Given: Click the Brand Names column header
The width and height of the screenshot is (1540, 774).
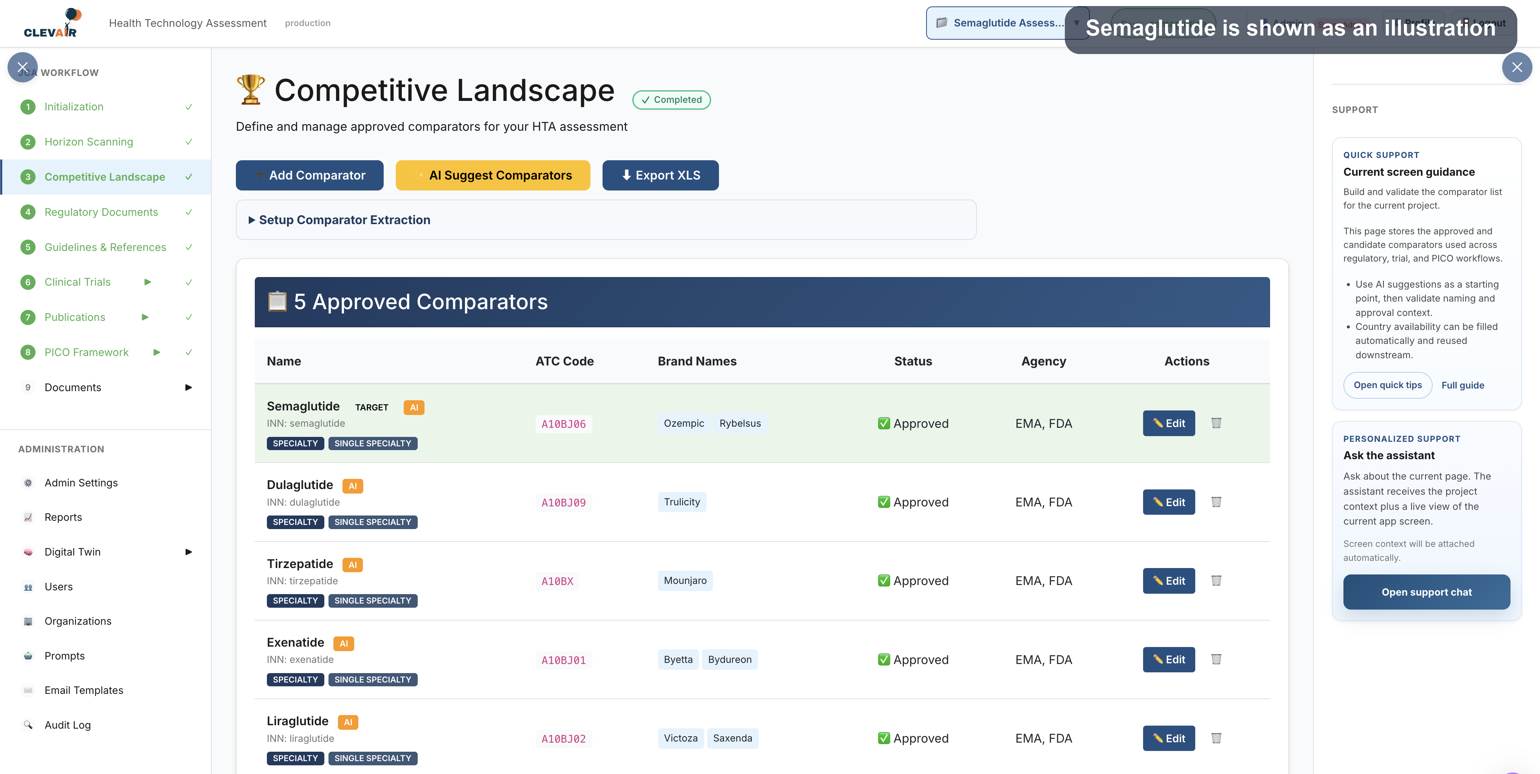Looking at the screenshot, I should click(697, 362).
